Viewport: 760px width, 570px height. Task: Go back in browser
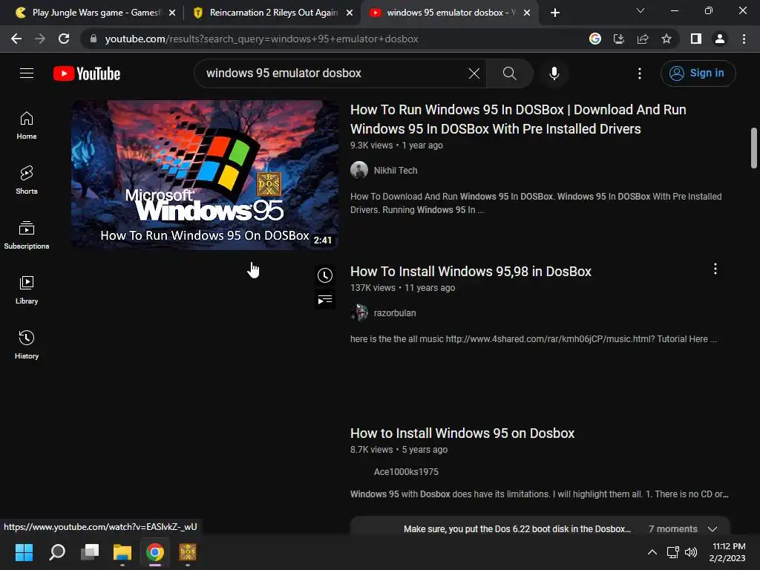point(16,39)
